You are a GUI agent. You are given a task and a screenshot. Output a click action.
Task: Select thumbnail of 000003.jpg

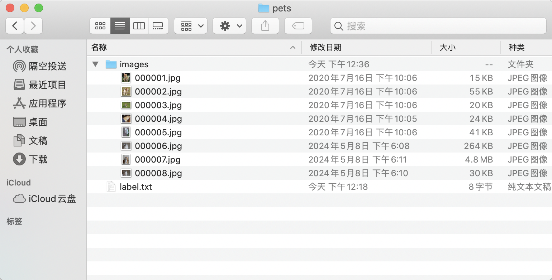coord(126,105)
